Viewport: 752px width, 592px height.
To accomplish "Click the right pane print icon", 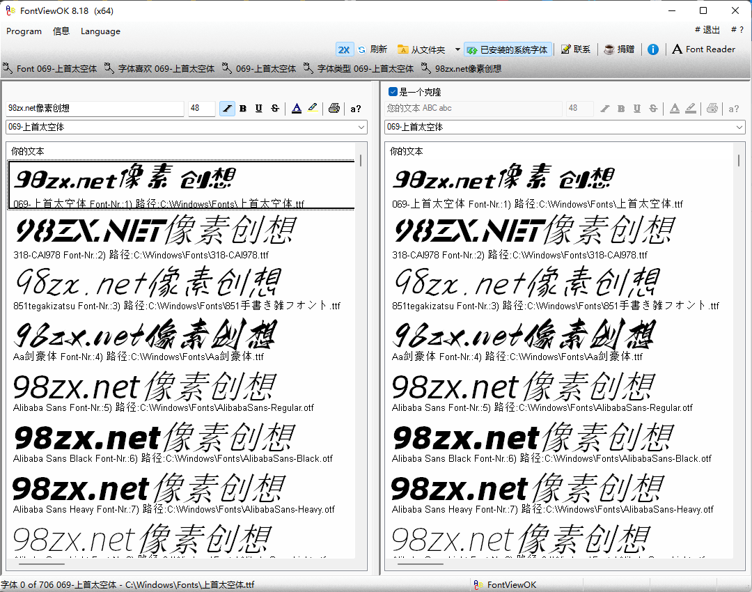I will [712, 109].
